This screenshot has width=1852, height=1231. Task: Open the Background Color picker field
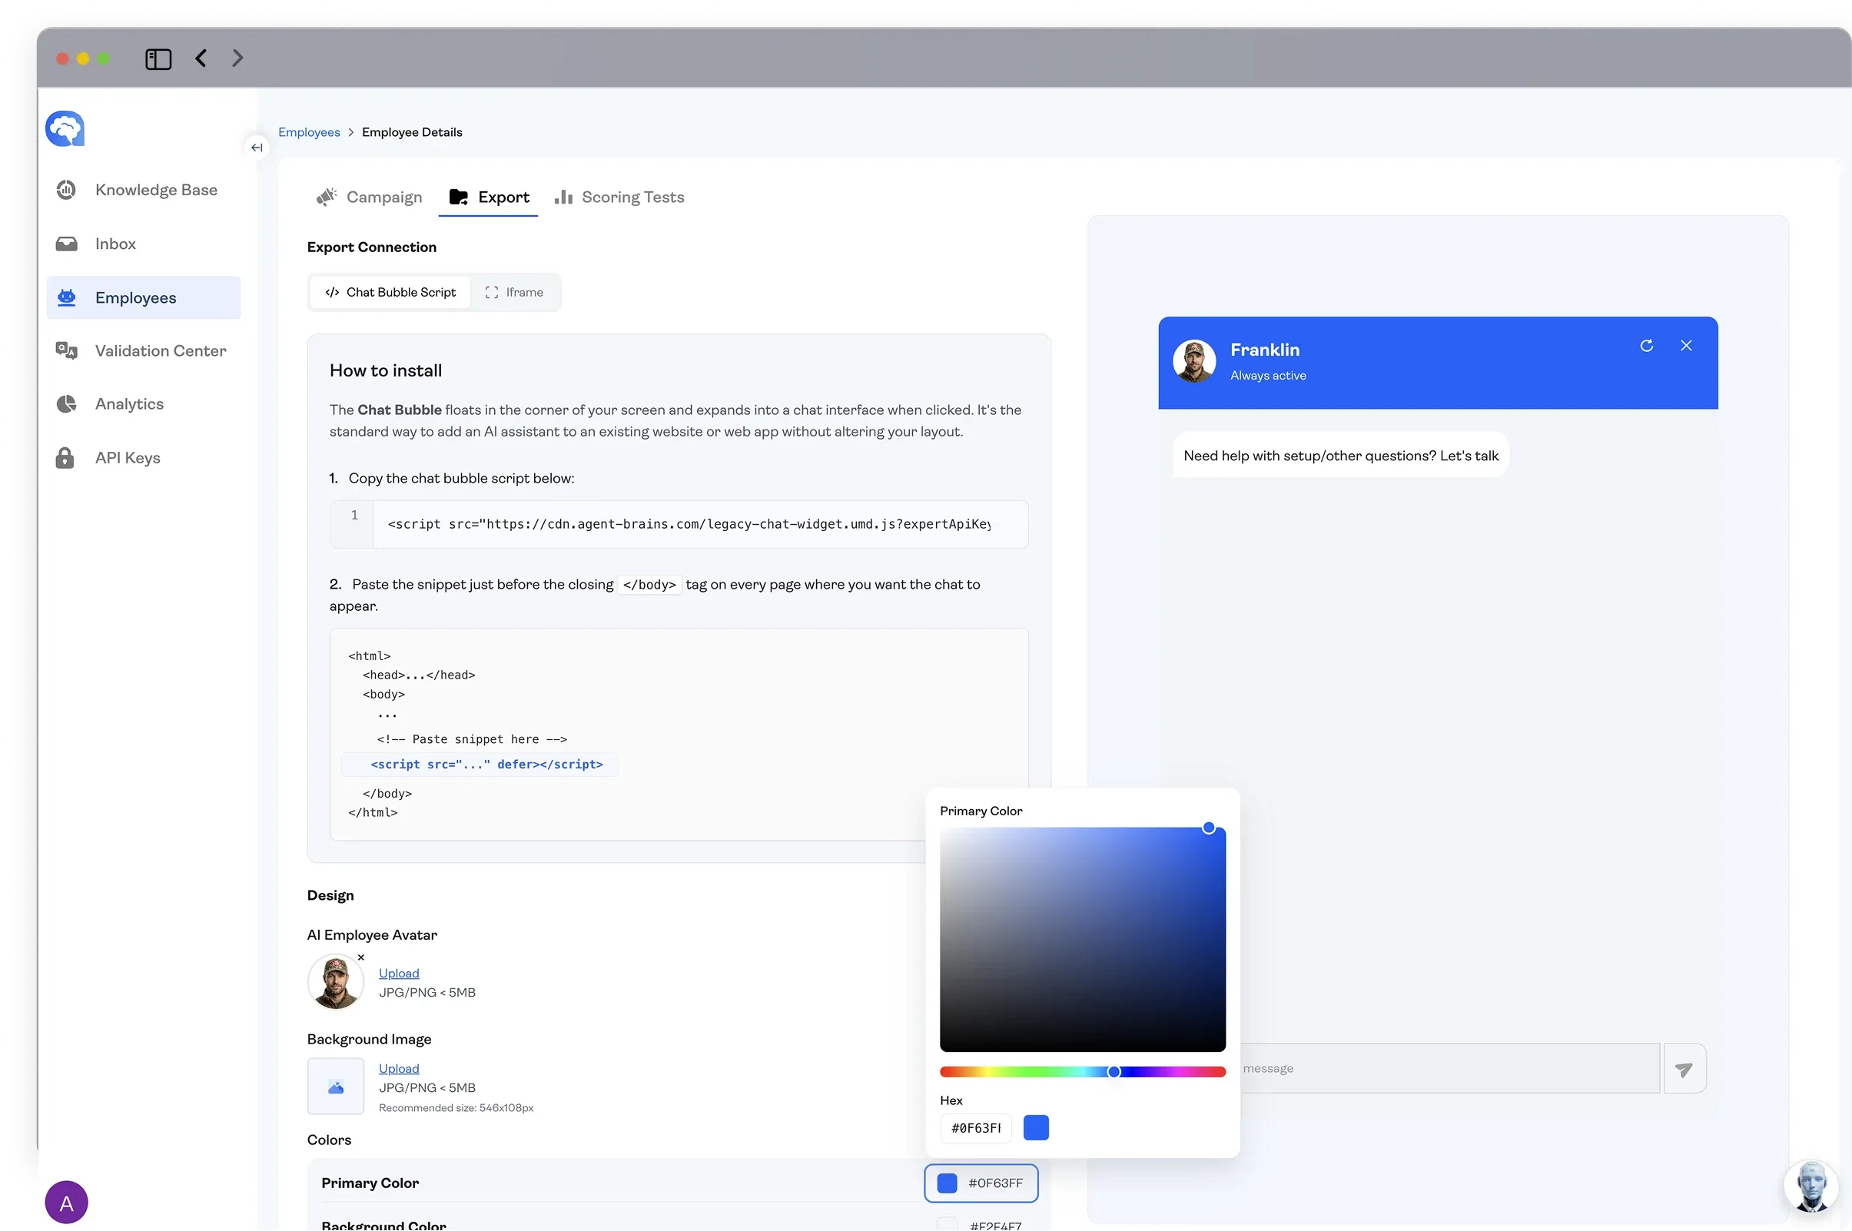(x=981, y=1225)
